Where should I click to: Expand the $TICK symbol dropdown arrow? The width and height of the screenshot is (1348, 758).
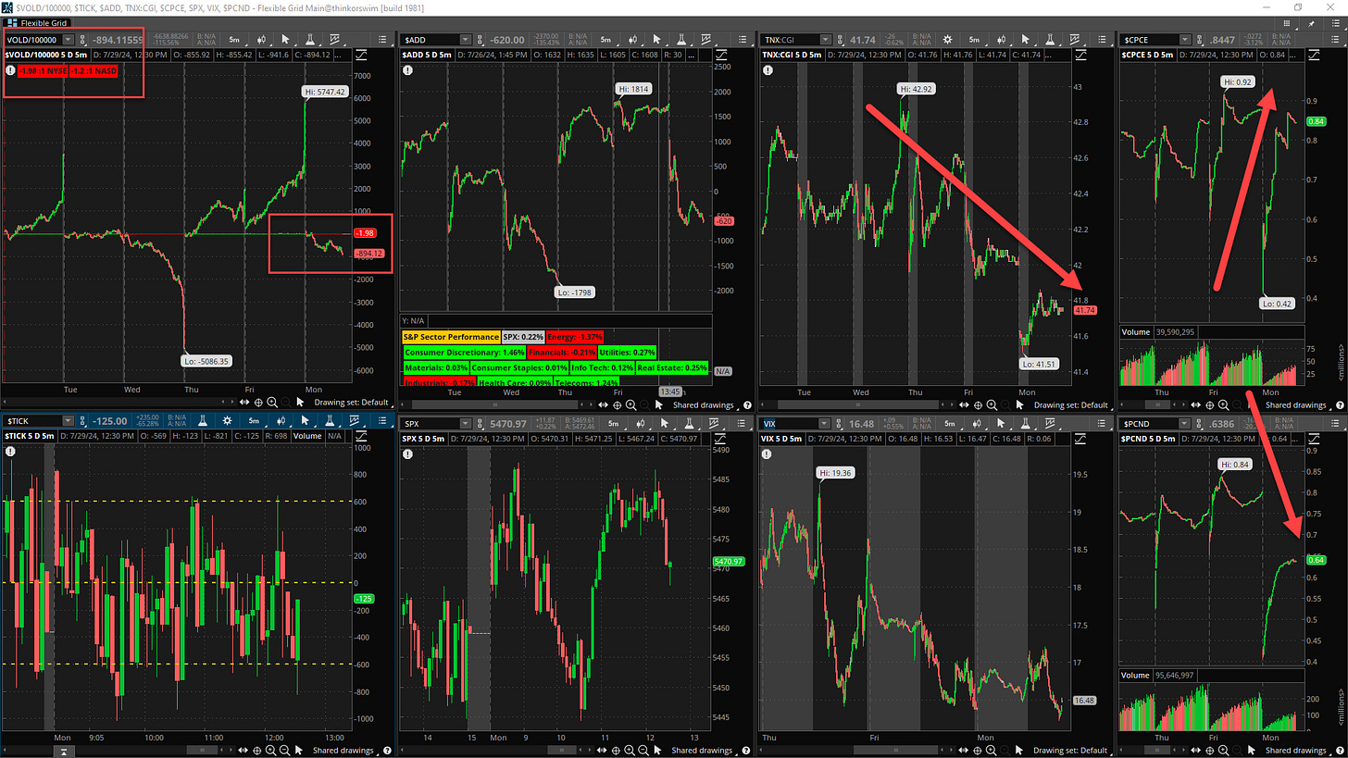69,424
